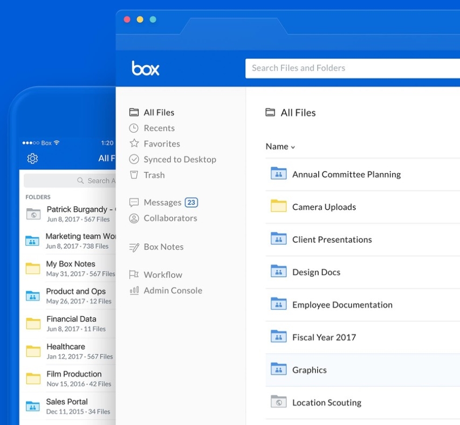Click the yellow minimize button in the browser window

click(x=140, y=19)
